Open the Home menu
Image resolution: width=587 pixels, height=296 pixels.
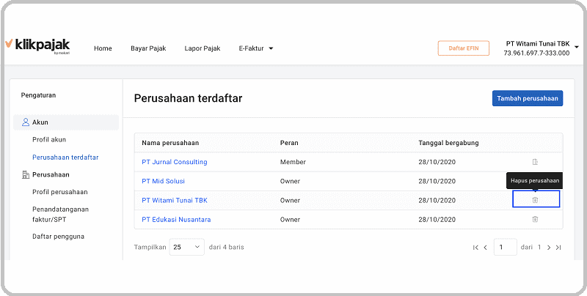click(x=103, y=48)
